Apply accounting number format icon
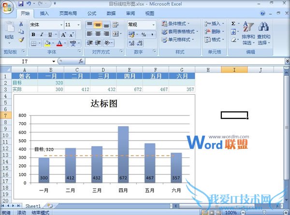The width and height of the screenshot is (290, 215). click(x=131, y=34)
